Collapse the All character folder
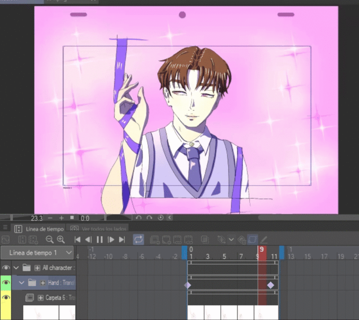This screenshot has width=359, height=320. (16, 268)
